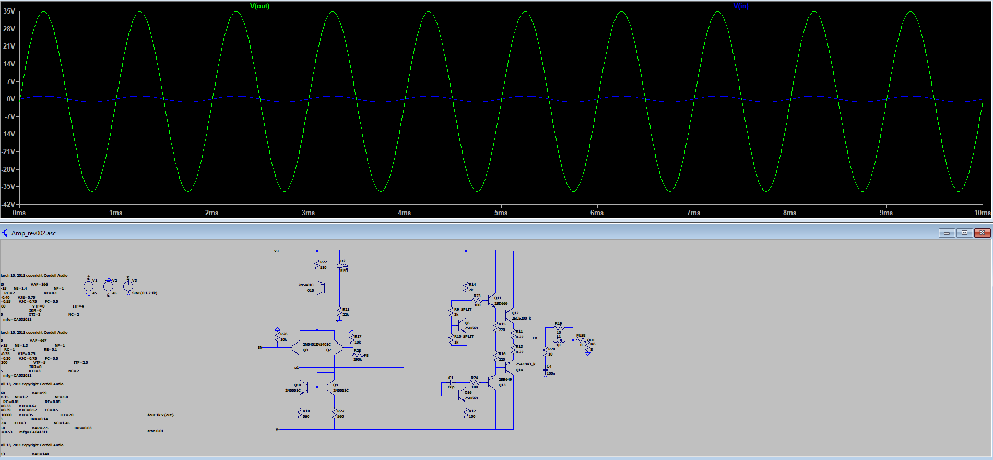Minimize the Amp_rev002.asc schematic window
Image resolution: width=993 pixels, height=460 pixels.
tap(947, 233)
